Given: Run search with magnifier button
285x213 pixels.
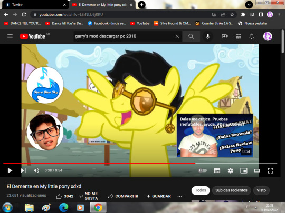Looking at the screenshot, I should (191, 36).
